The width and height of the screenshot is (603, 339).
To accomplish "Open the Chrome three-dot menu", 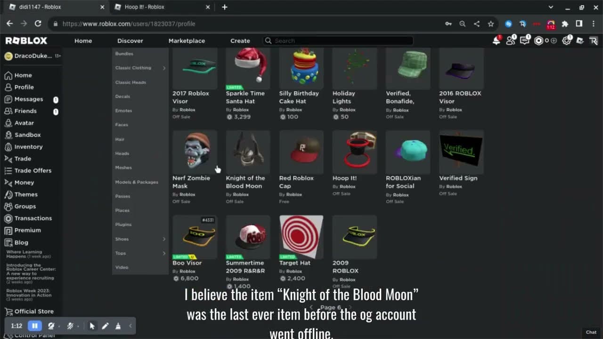I will point(593,24).
